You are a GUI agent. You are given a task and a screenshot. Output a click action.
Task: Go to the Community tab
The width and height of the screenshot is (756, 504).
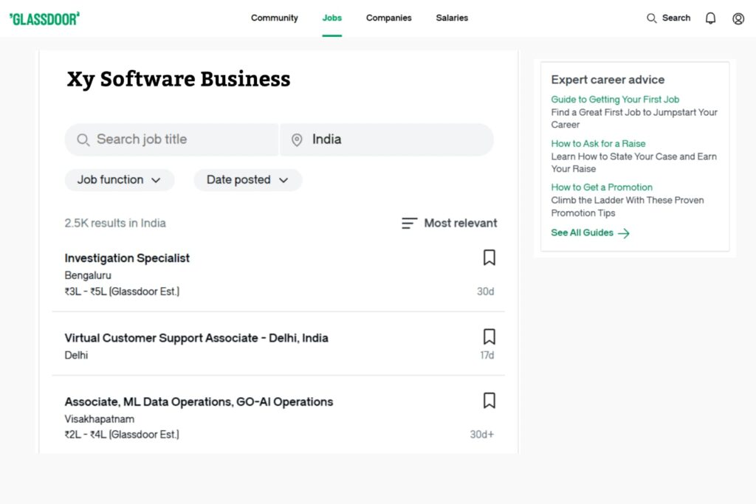pyautogui.click(x=274, y=18)
